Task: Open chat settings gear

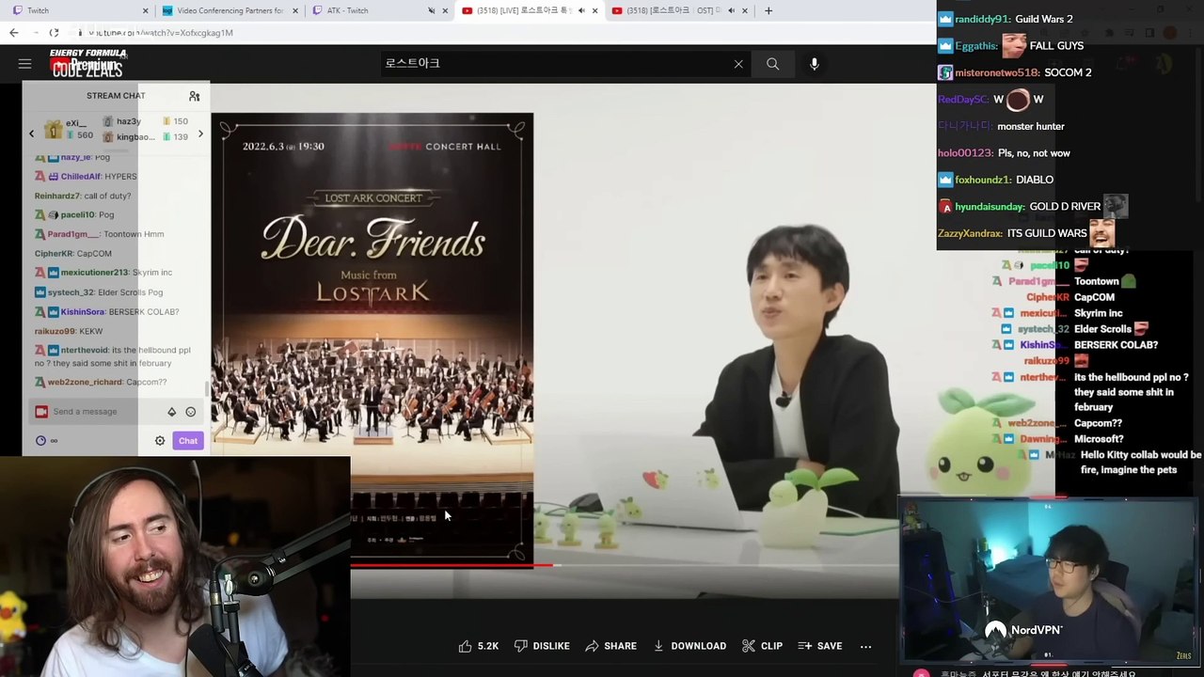Action: click(160, 441)
